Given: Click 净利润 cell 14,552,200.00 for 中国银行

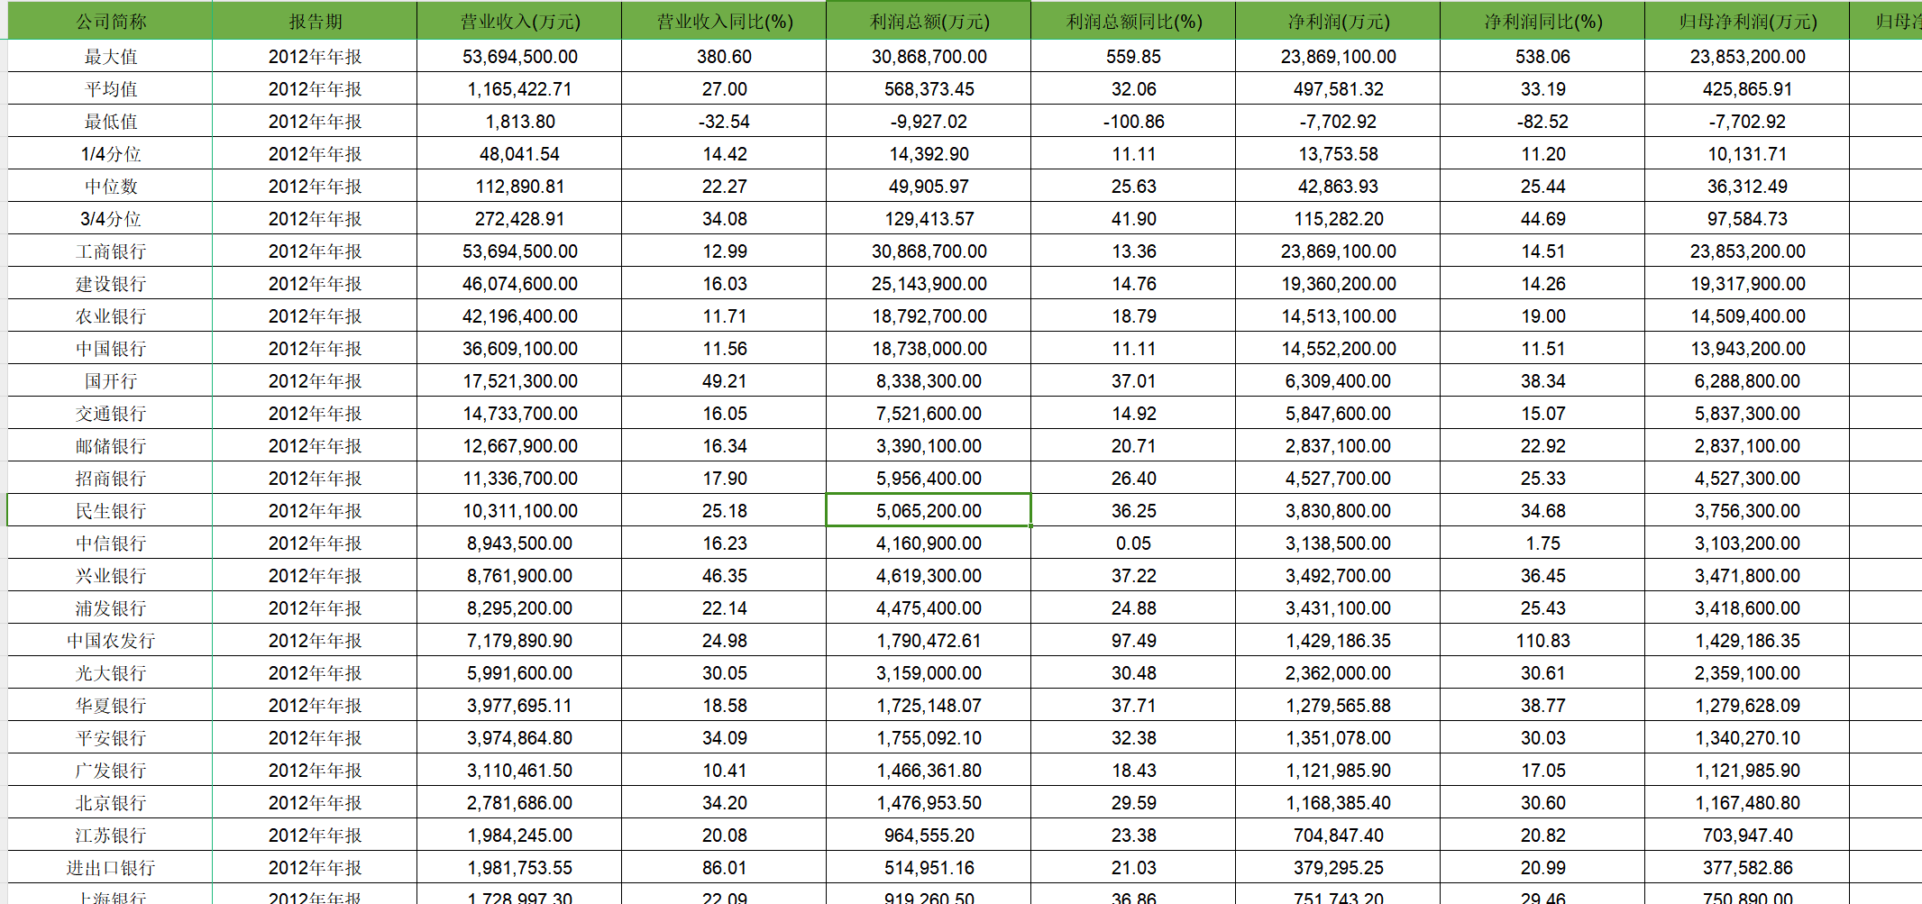Looking at the screenshot, I should point(1338,348).
